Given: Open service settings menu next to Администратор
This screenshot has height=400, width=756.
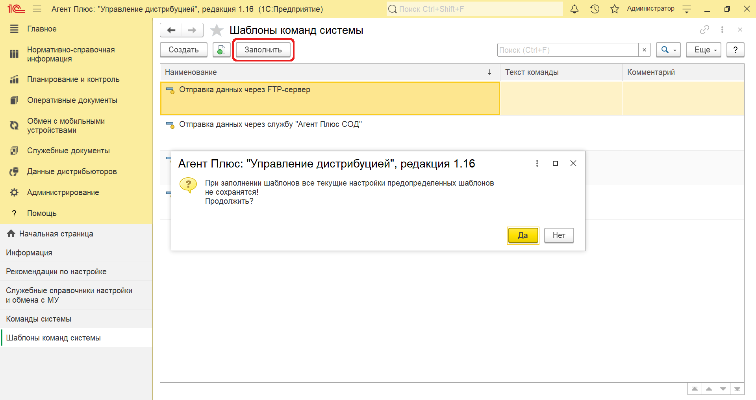Looking at the screenshot, I should pos(687,9).
